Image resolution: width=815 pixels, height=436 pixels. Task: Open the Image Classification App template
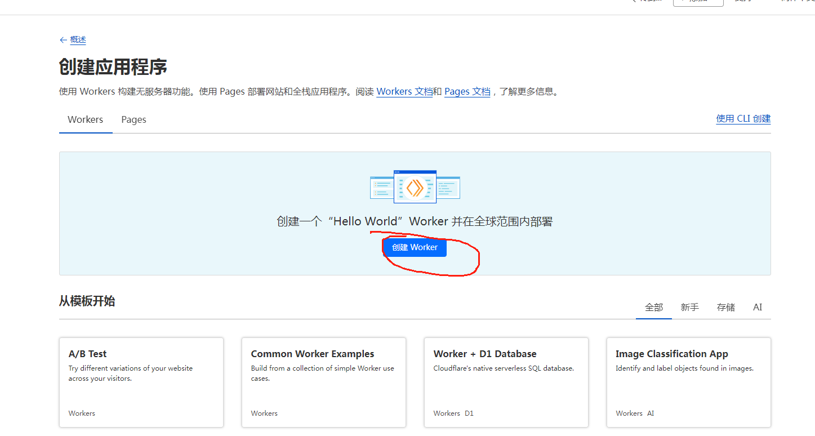tap(688, 381)
